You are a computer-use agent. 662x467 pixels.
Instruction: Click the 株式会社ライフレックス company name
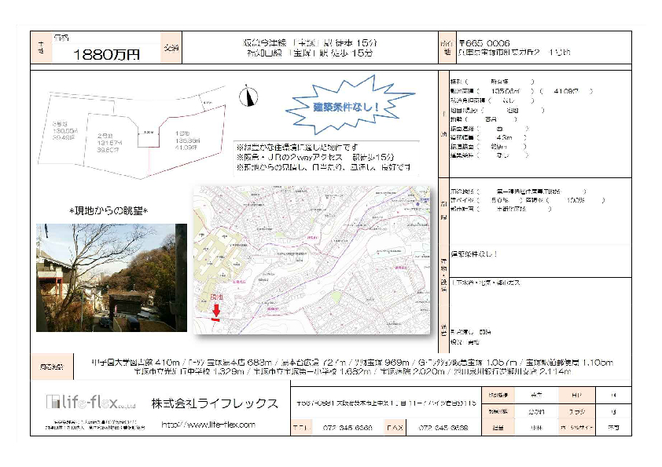click(215, 403)
